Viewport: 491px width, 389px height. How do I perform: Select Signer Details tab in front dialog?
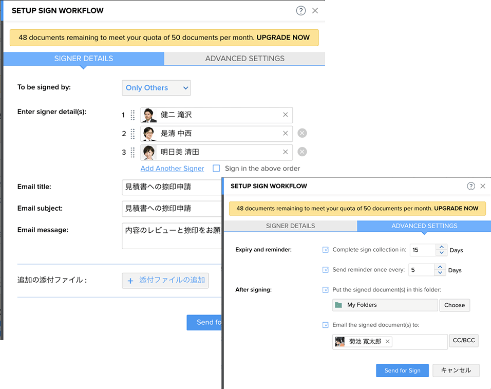pos(290,226)
